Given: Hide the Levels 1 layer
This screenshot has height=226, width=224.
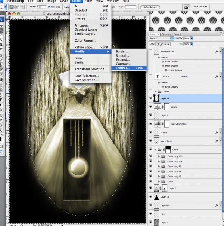Looking at the screenshot, I should (150, 107).
